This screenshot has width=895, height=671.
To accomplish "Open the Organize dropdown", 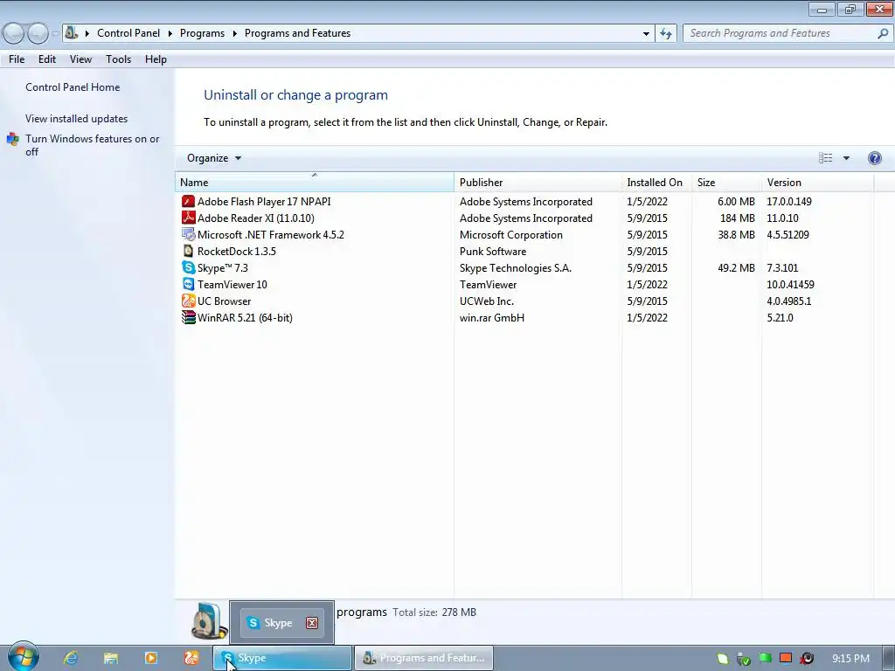I will [x=214, y=158].
